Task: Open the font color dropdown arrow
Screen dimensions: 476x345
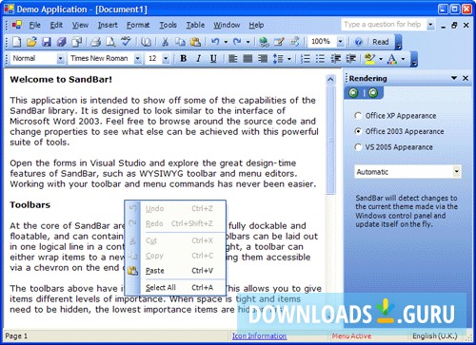Action: (x=403, y=58)
